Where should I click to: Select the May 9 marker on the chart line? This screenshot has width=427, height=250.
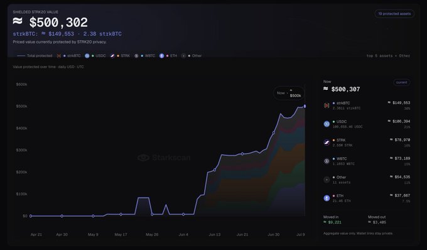click(x=93, y=216)
